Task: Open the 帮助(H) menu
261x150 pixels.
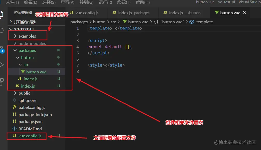Action: coord(143,2)
